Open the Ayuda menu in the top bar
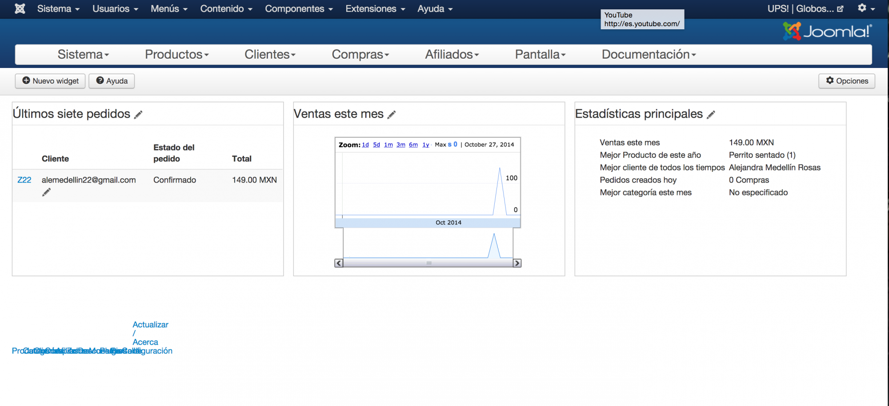This screenshot has height=406, width=889. pos(435,8)
